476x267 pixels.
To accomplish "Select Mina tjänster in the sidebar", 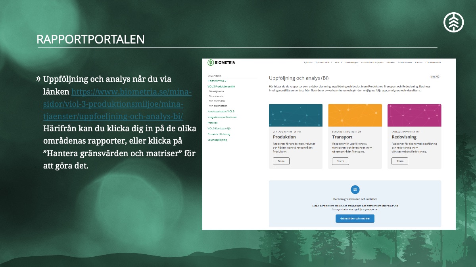I will coord(217,91).
